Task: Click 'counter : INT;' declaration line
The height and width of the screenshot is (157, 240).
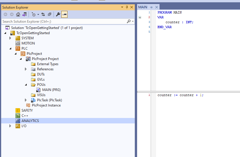Action: pos(179,22)
